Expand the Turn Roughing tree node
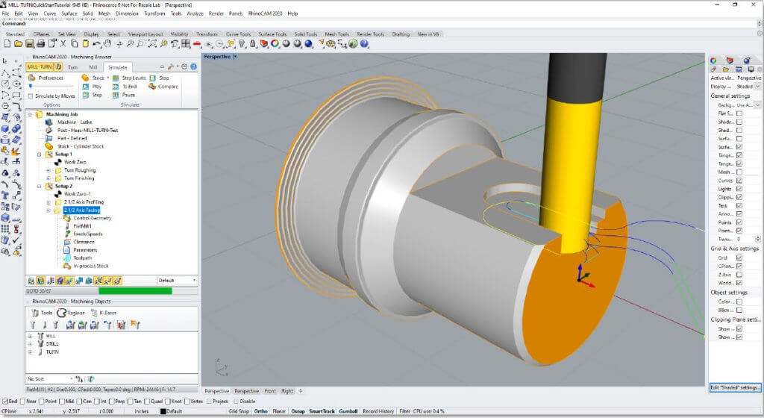 (x=48, y=170)
